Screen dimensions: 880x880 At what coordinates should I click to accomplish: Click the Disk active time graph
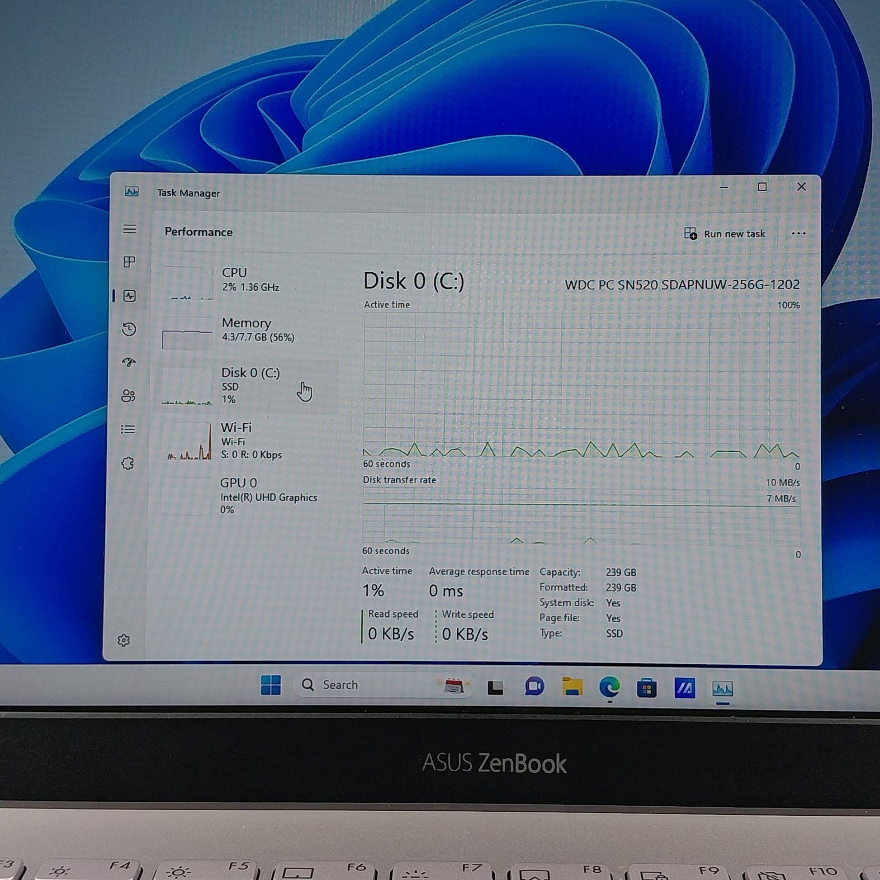581,385
